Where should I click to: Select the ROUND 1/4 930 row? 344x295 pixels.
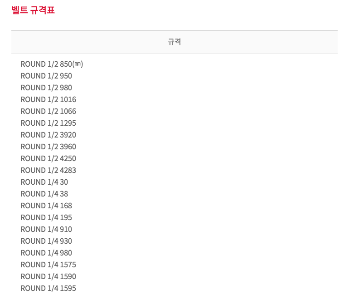(x=46, y=241)
